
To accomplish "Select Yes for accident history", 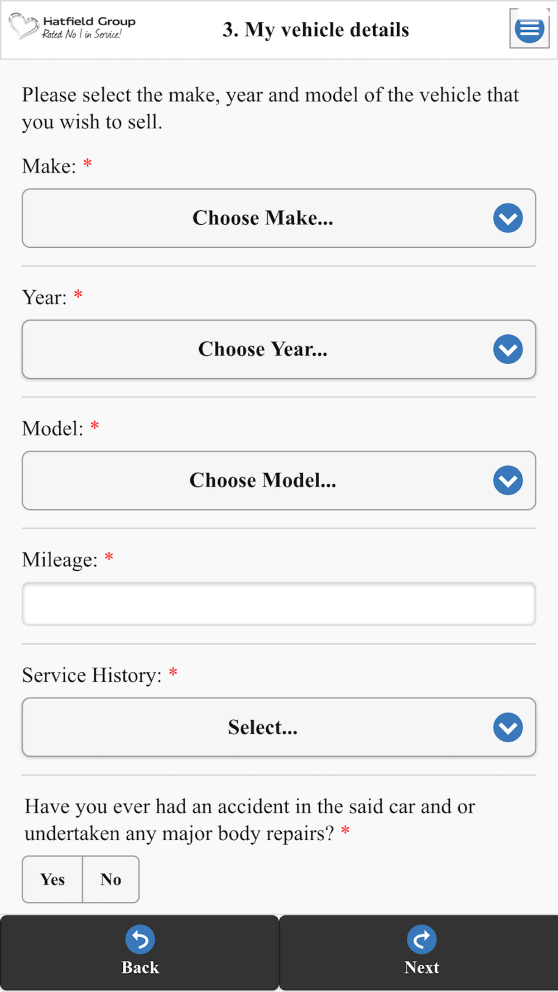I will (52, 879).
